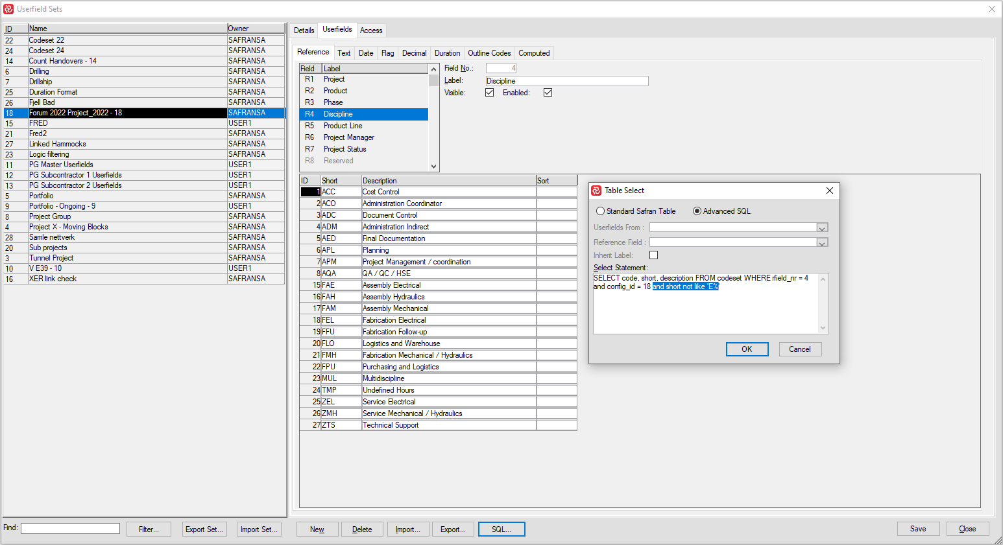This screenshot has width=1003, height=545.
Task: Click the Userfield Sets window app icon
Action: 8,9
